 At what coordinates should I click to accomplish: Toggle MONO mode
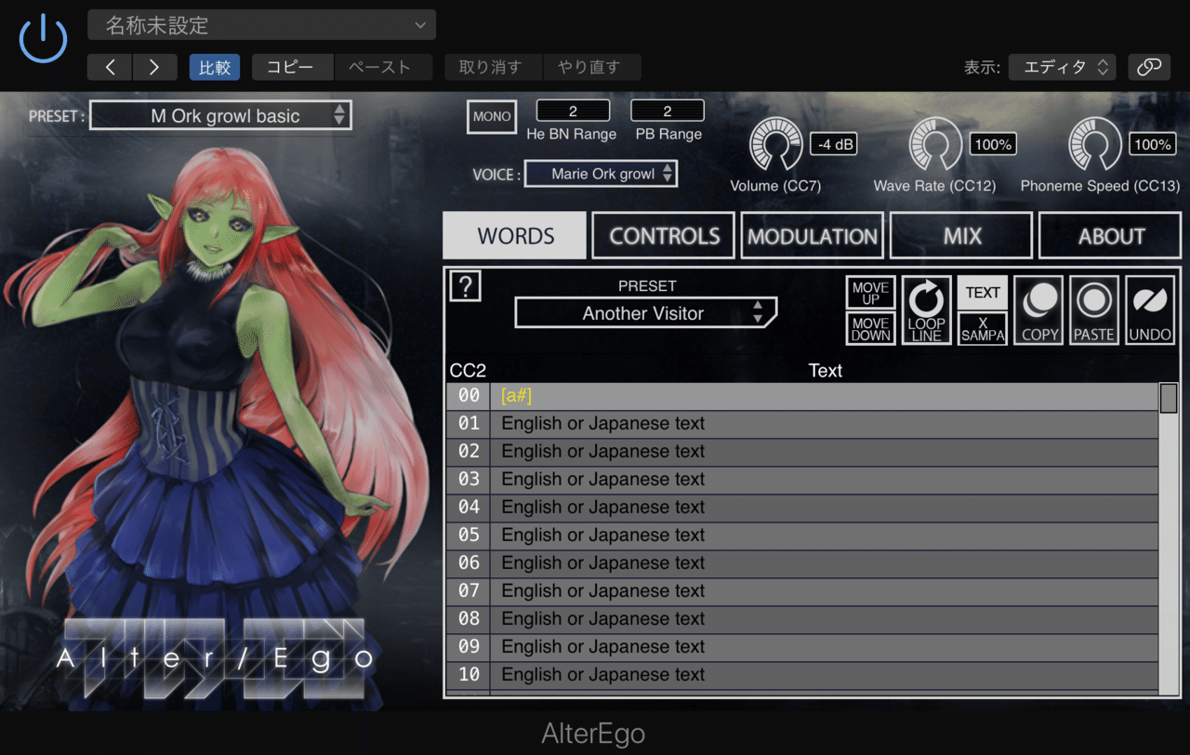tap(491, 116)
